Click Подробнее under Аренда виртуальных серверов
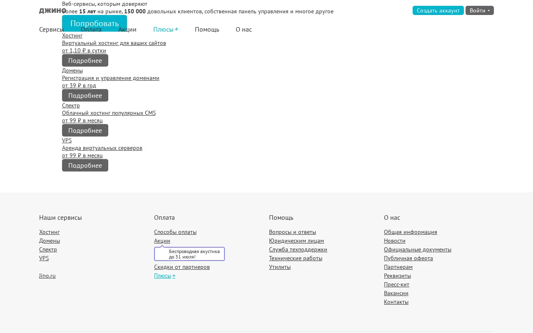 coord(85,165)
